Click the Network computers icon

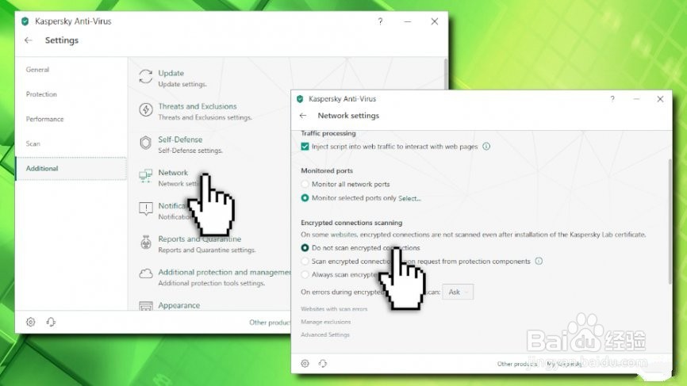point(146,175)
